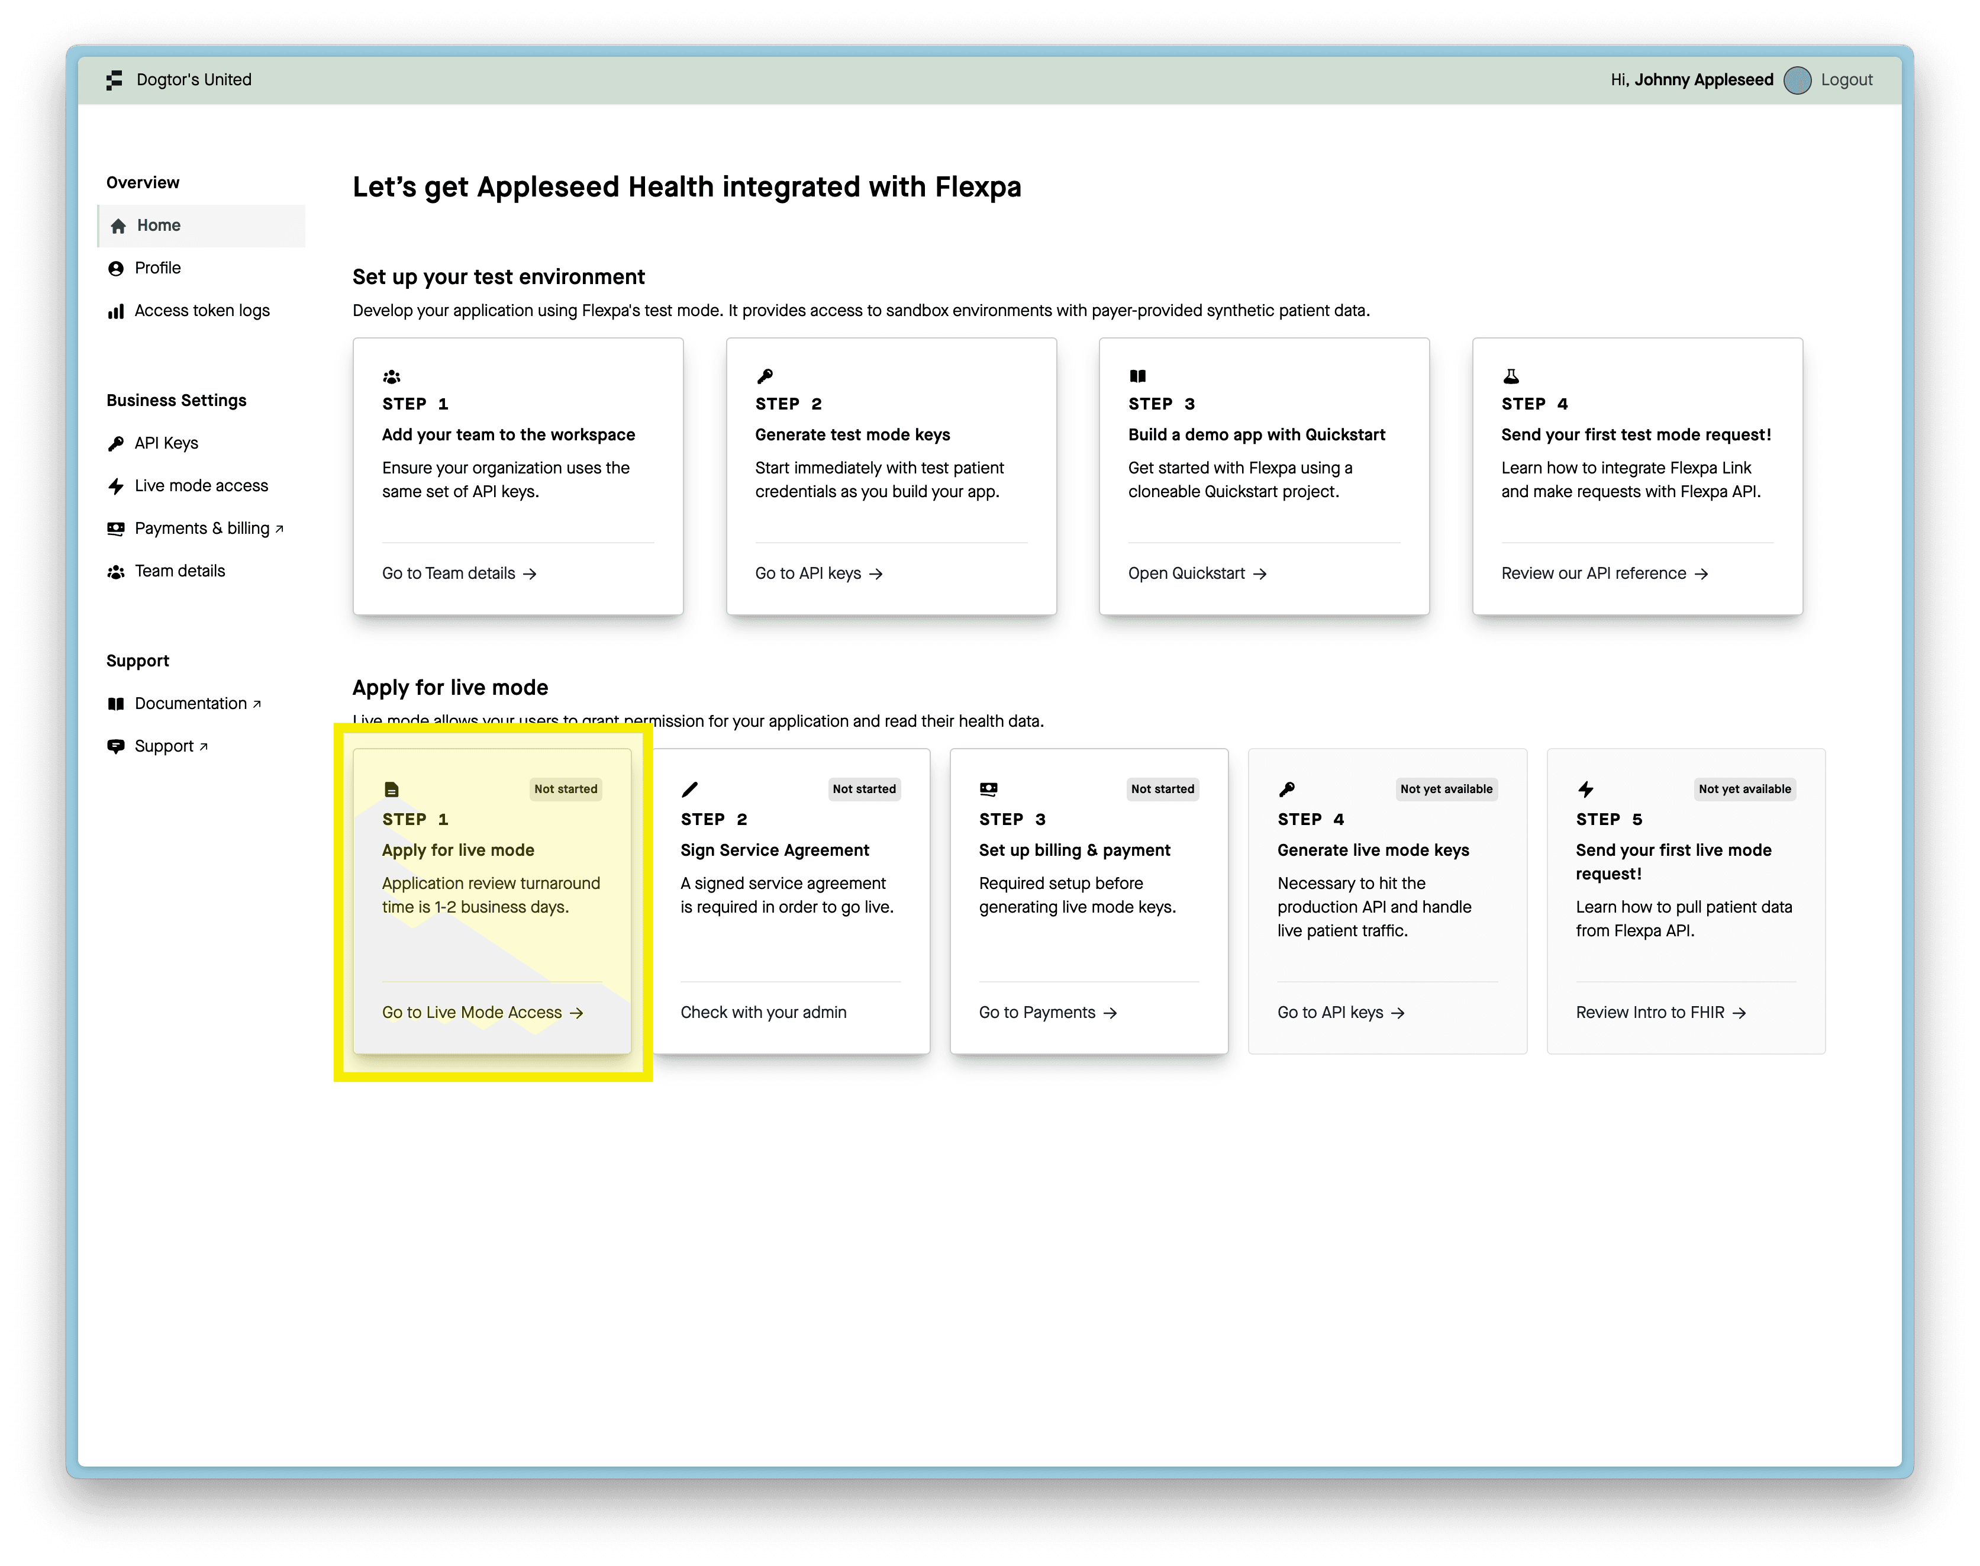The width and height of the screenshot is (1980, 1566).
Task: Open Payments & billing external link
Action: tap(209, 529)
